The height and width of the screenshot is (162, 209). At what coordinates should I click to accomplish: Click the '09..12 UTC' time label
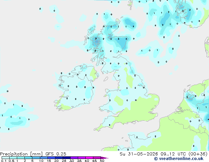coord(173,154)
